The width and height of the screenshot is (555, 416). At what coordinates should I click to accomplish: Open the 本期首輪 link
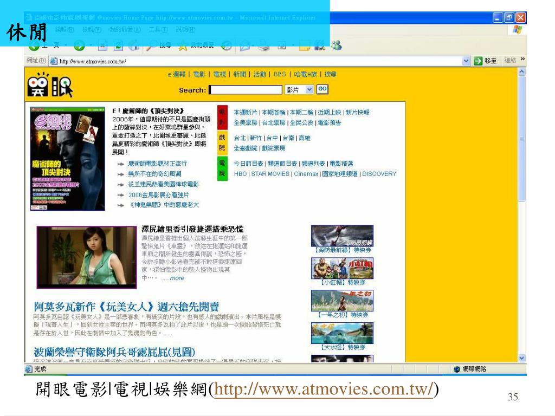pos(274,113)
